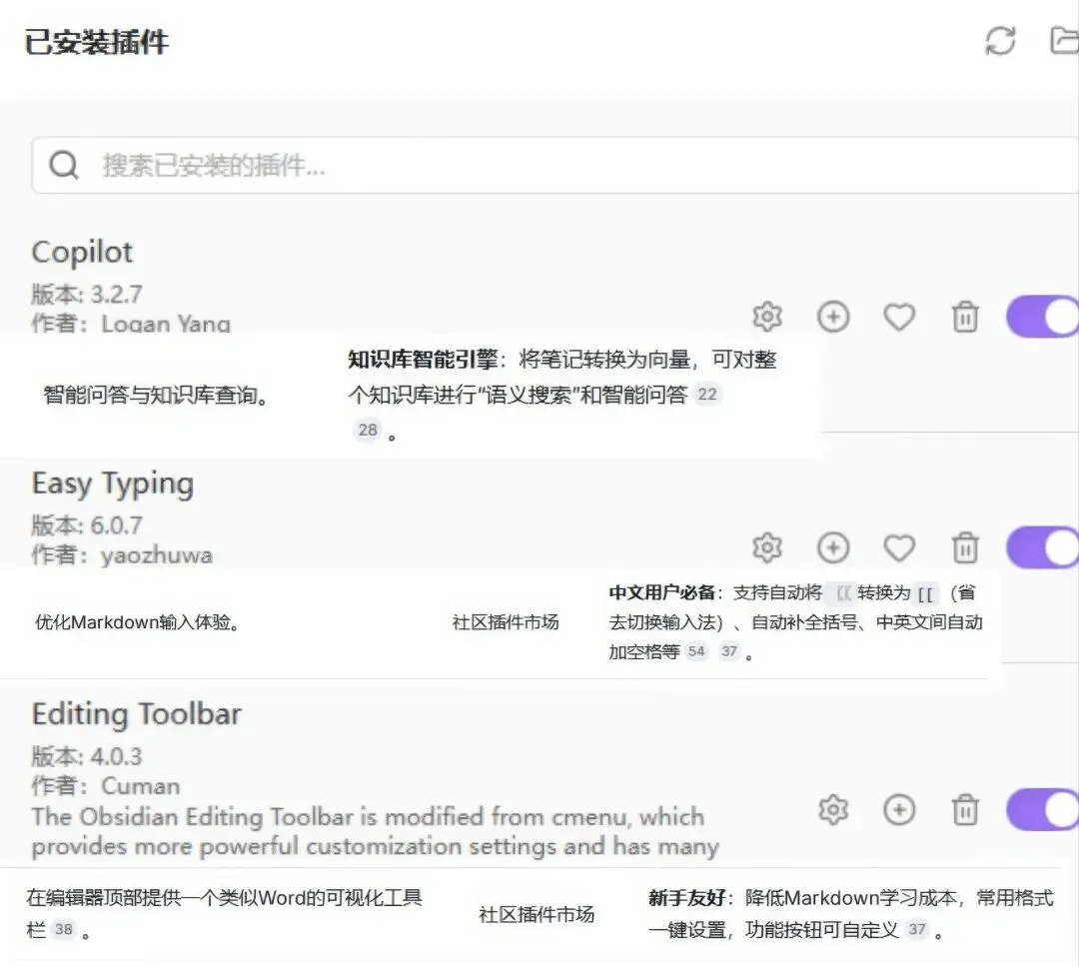The image size is (1079, 966).
Task: Toggle the Editing Toolbar plugin off
Action: coord(1042,810)
